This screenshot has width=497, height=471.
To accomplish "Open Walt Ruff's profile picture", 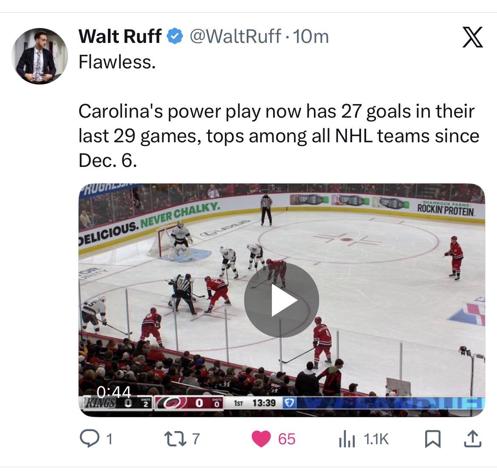I will [40, 56].
